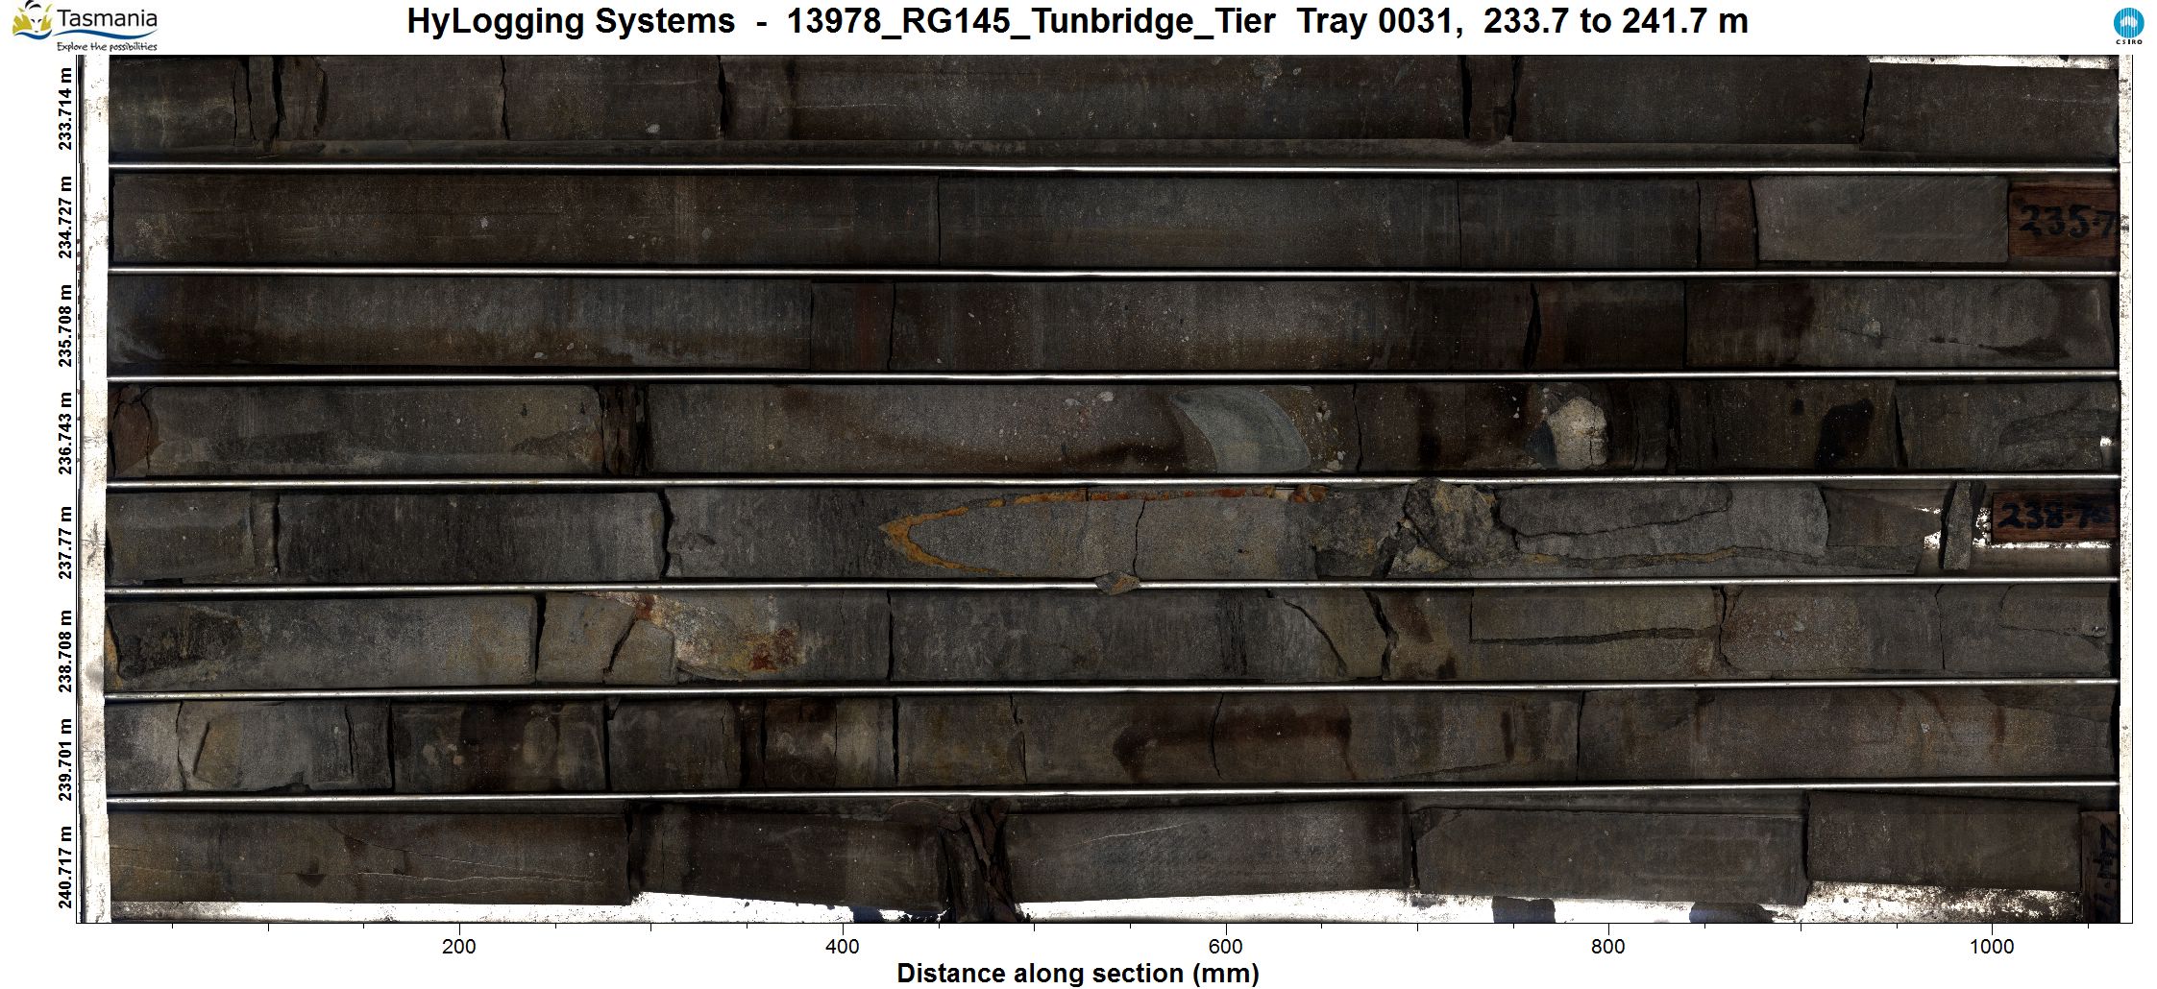Click the Distance along section axis title
The image size is (2157, 989).
[1077, 973]
